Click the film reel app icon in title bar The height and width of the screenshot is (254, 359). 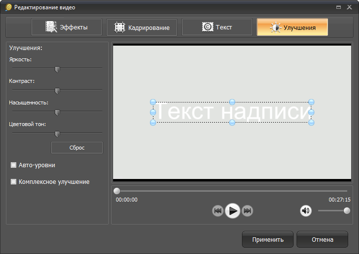pyautogui.click(x=8, y=7)
